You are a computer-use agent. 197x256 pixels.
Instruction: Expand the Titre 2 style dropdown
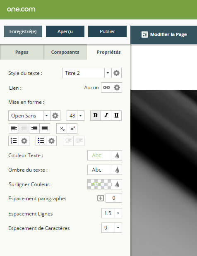pyautogui.click(x=108, y=73)
